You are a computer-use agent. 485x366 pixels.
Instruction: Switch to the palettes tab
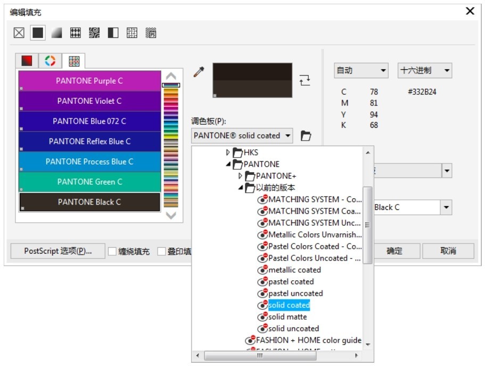point(74,61)
